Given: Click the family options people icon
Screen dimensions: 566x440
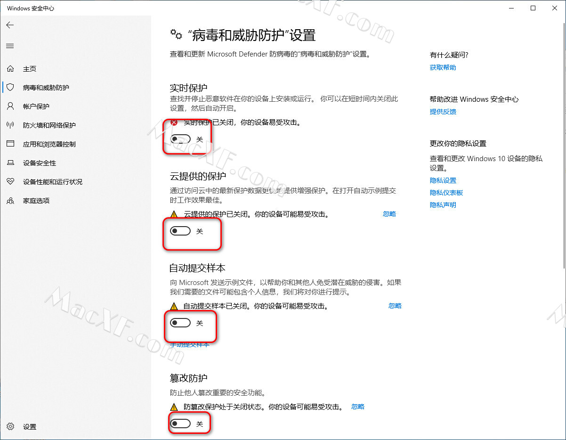Looking at the screenshot, I should (10, 201).
